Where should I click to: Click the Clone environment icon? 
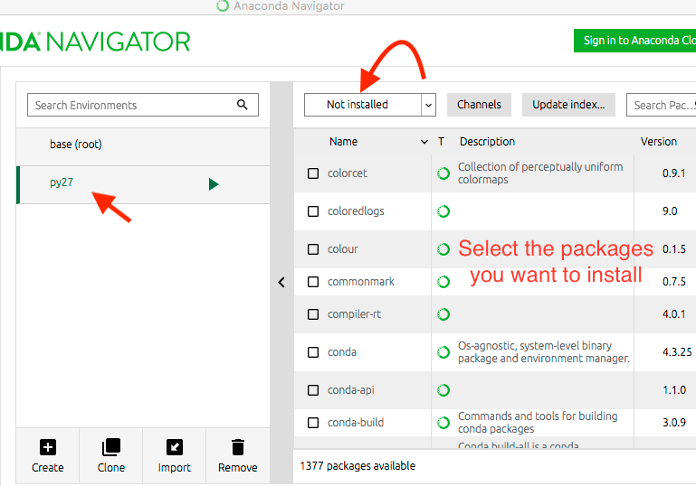coord(111,447)
